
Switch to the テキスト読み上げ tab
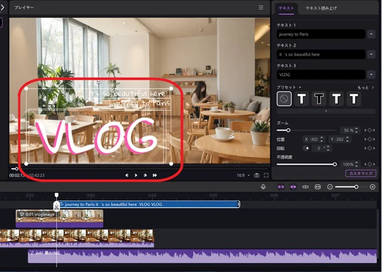tap(321, 8)
